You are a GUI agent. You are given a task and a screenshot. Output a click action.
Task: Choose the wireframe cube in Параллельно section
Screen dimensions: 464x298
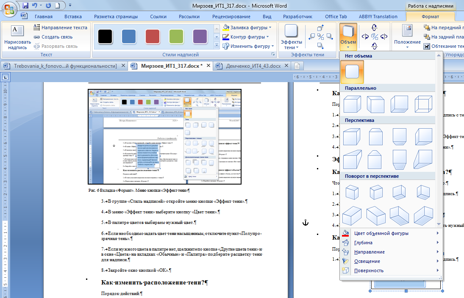pos(423,104)
